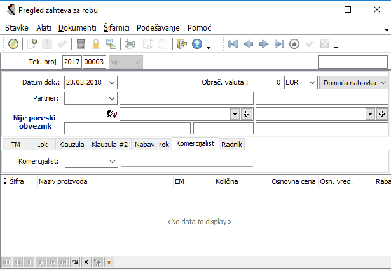This screenshot has width=391, height=270.
Task: Click the exit door icon in toolbar
Action: 181,44
